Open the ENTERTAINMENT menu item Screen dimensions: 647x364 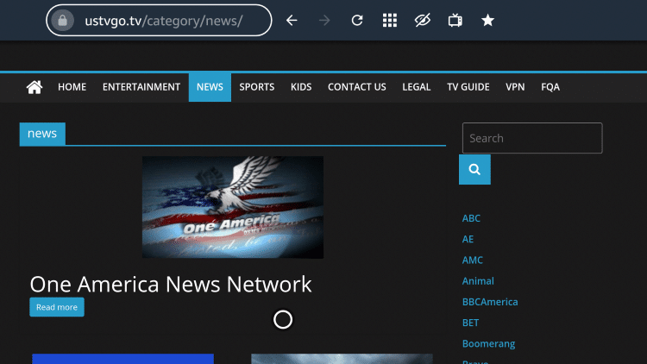[x=141, y=87]
